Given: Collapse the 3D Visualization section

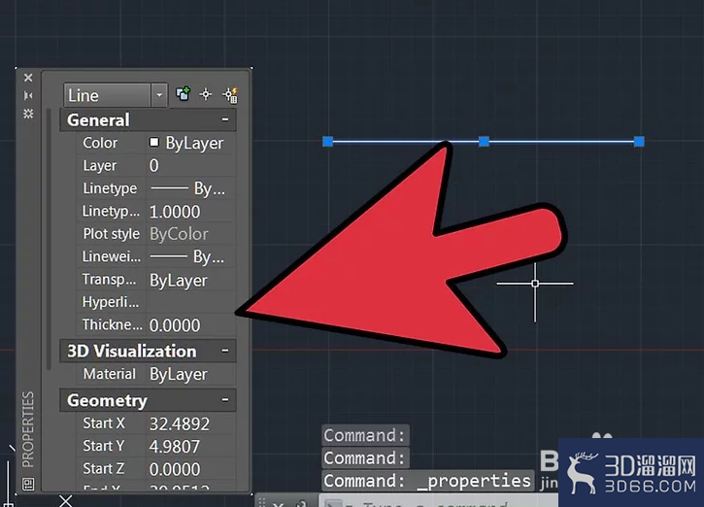Looking at the screenshot, I should [225, 351].
